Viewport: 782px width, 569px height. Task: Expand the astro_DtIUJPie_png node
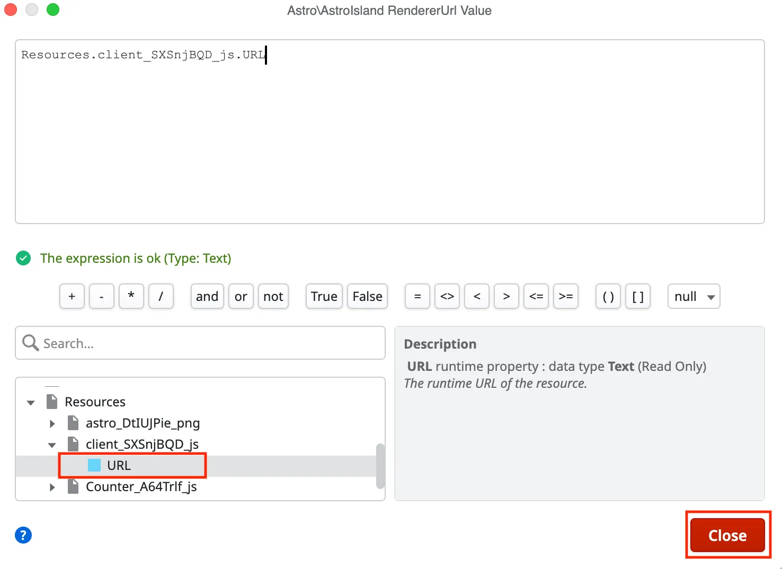pyautogui.click(x=51, y=423)
